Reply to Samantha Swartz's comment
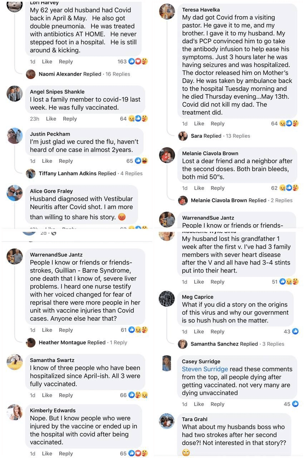Viewport: 305px width, 458px height. (66, 395)
